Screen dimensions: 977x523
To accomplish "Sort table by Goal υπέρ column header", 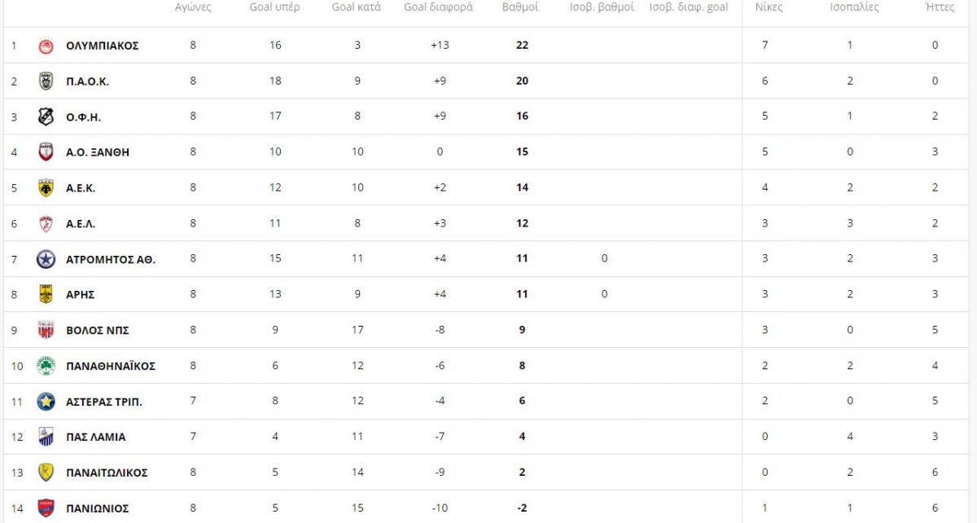I will point(275,7).
